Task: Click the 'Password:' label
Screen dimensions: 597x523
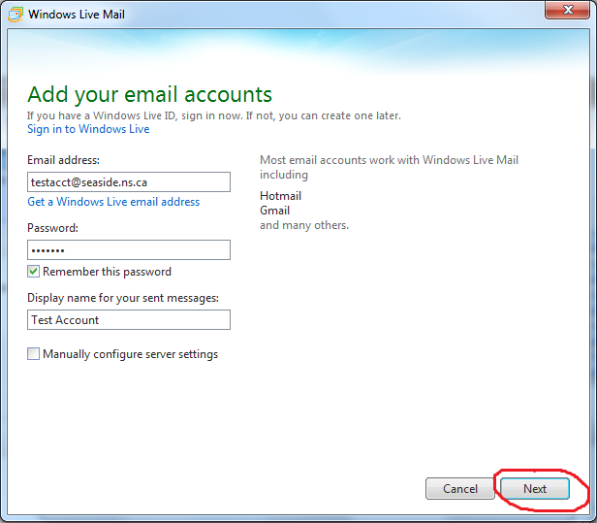Action: [x=52, y=228]
